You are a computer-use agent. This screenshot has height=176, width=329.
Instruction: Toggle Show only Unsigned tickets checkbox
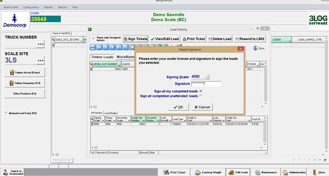94,39
